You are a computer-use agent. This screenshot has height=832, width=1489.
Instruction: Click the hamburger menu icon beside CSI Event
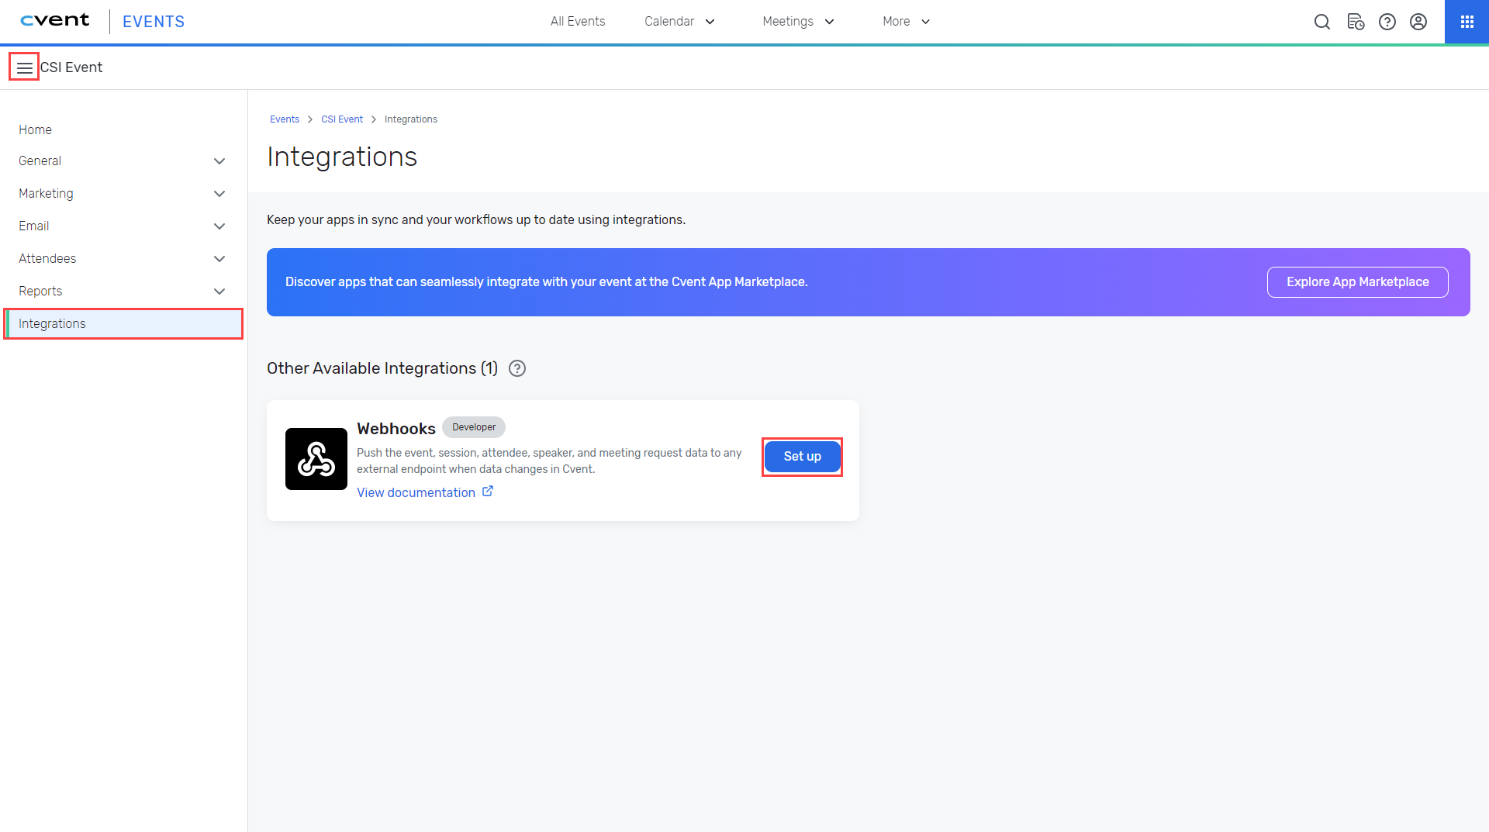tap(24, 67)
